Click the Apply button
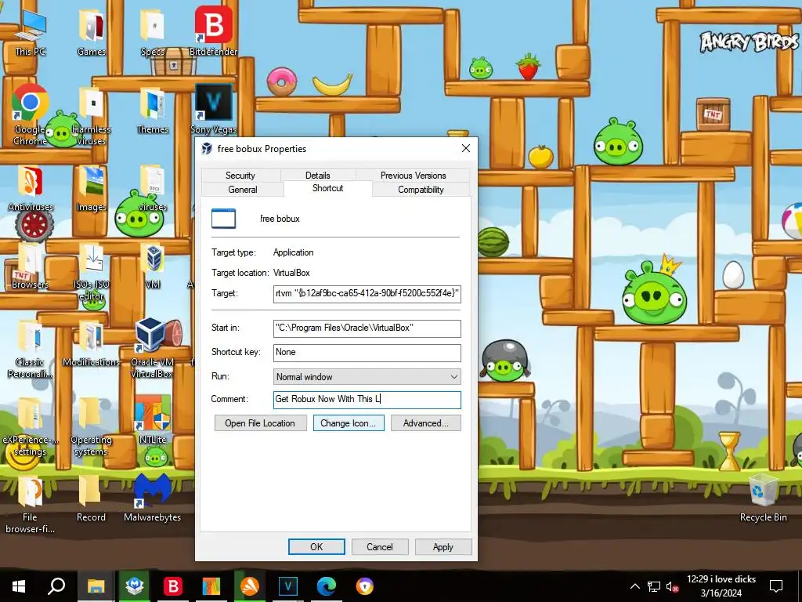 443,546
